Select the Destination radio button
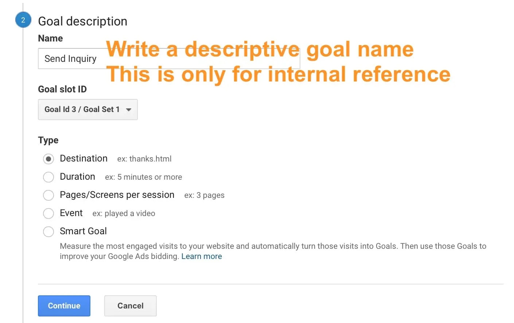This screenshot has height=323, width=514. tap(48, 159)
